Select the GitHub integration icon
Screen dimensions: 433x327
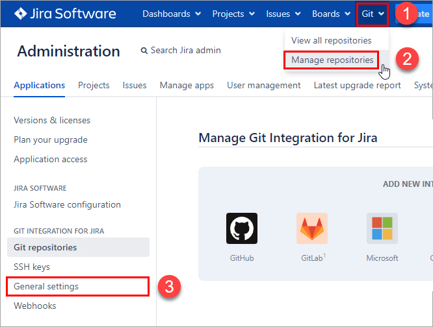(242, 228)
